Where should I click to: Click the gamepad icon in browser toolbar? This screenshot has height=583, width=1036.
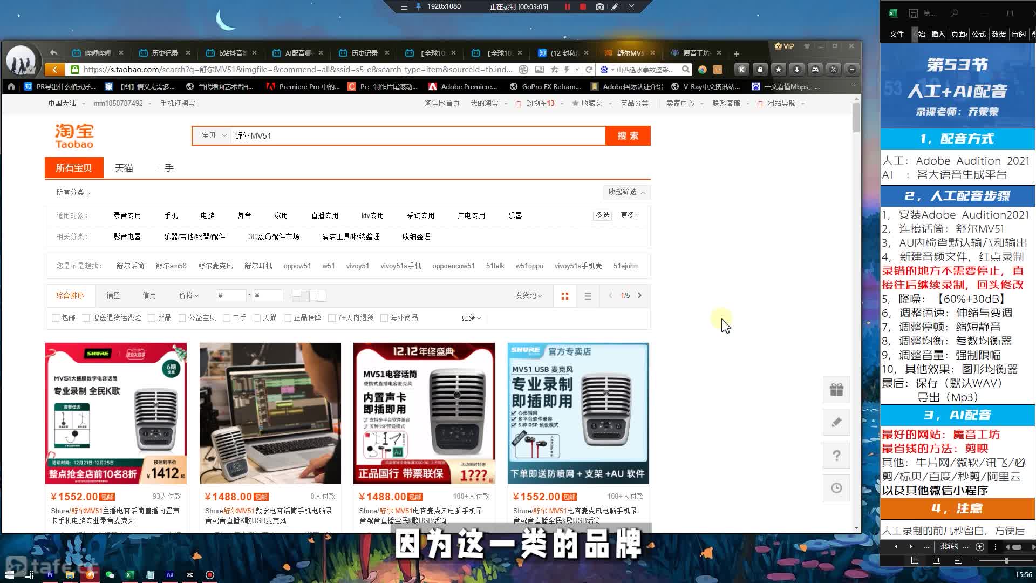(x=815, y=69)
